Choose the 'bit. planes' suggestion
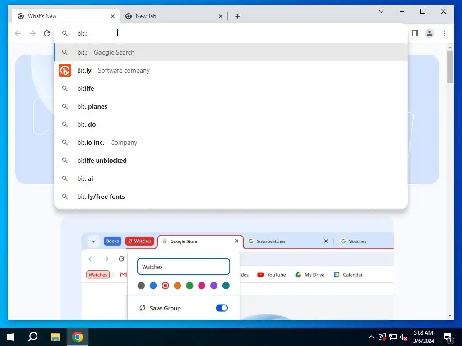462x346 pixels. click(x=231, y=106)
